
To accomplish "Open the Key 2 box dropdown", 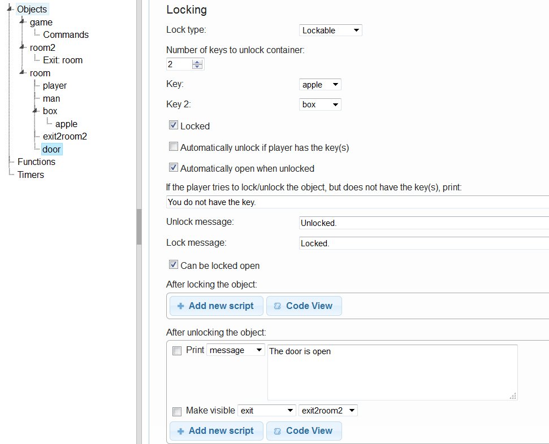I will tap(319, 105).
